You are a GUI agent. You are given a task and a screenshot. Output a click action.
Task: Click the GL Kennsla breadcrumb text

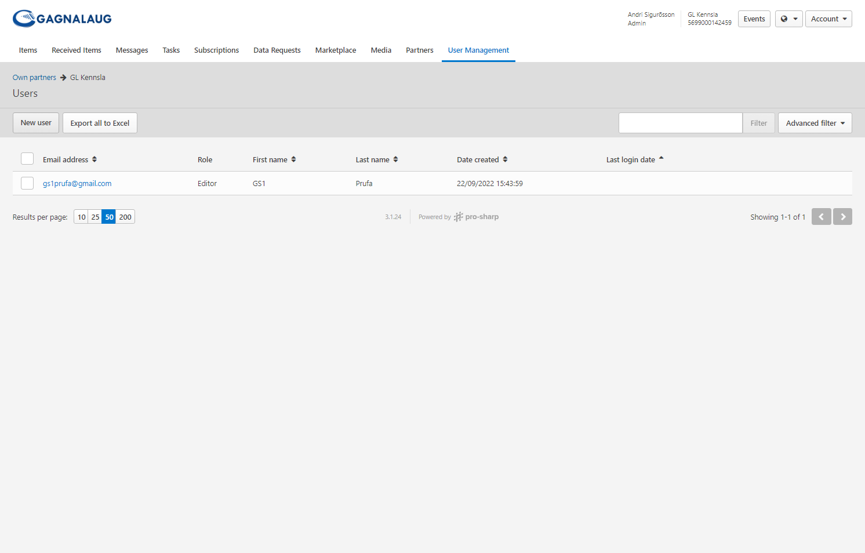(x=88, y=77)
